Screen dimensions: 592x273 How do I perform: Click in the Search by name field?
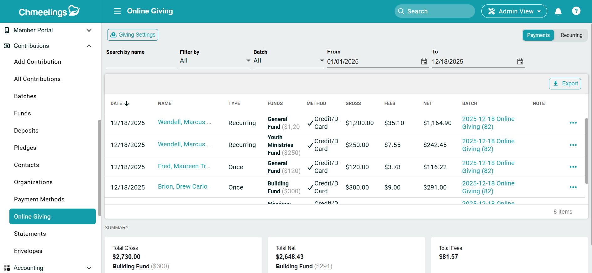[141, 62]
